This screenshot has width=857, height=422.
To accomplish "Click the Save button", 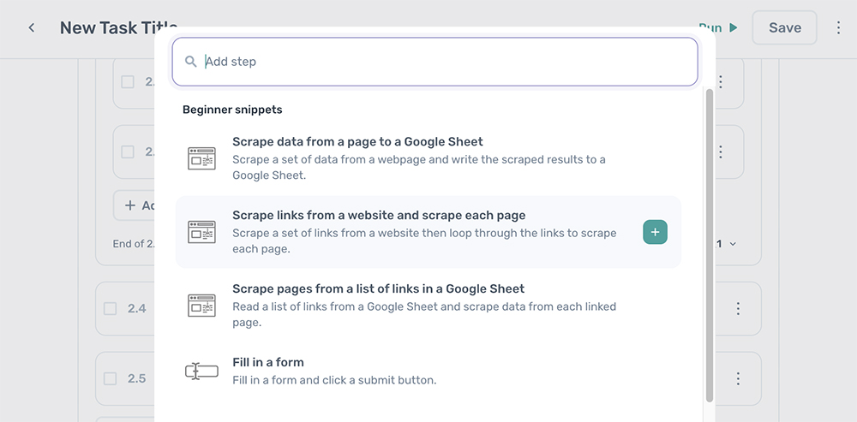I will [784, 28].
